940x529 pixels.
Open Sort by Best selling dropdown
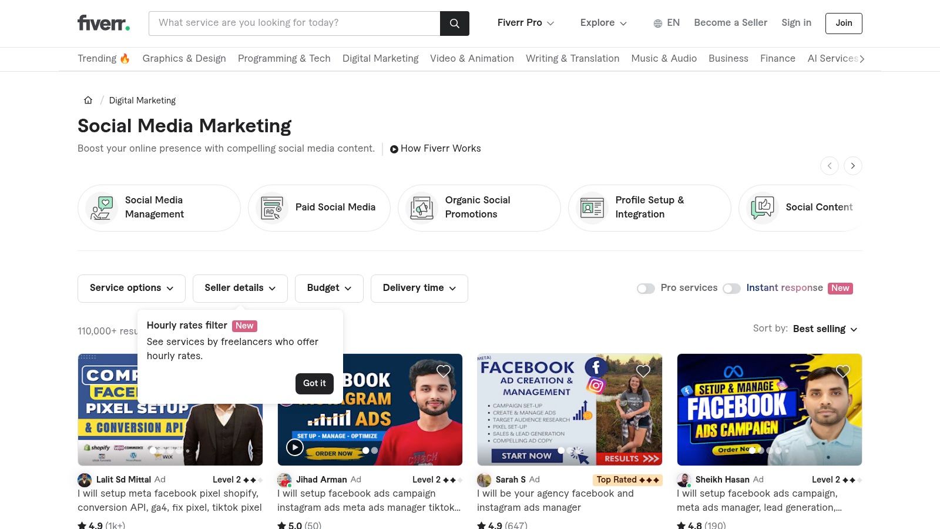pos(825,329)
